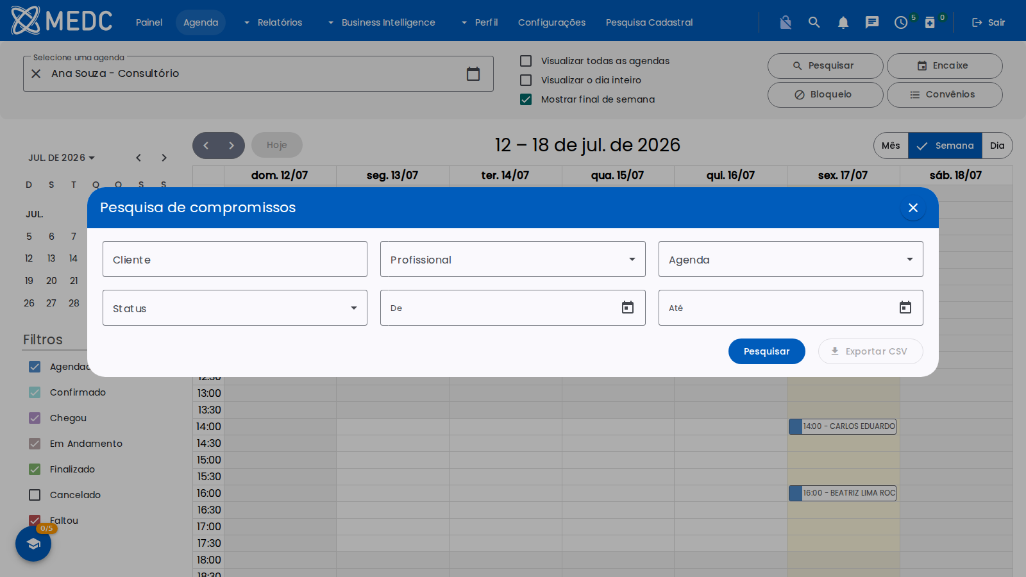Click the blue Pesquisar button in dialog
The width and height of the screenshot is (1026, 577).
click(x=767, y=351)
